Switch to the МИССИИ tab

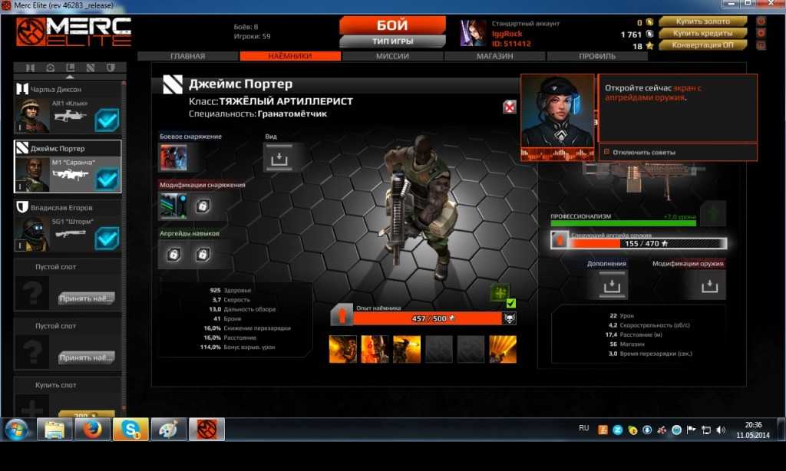coord(392,56)
